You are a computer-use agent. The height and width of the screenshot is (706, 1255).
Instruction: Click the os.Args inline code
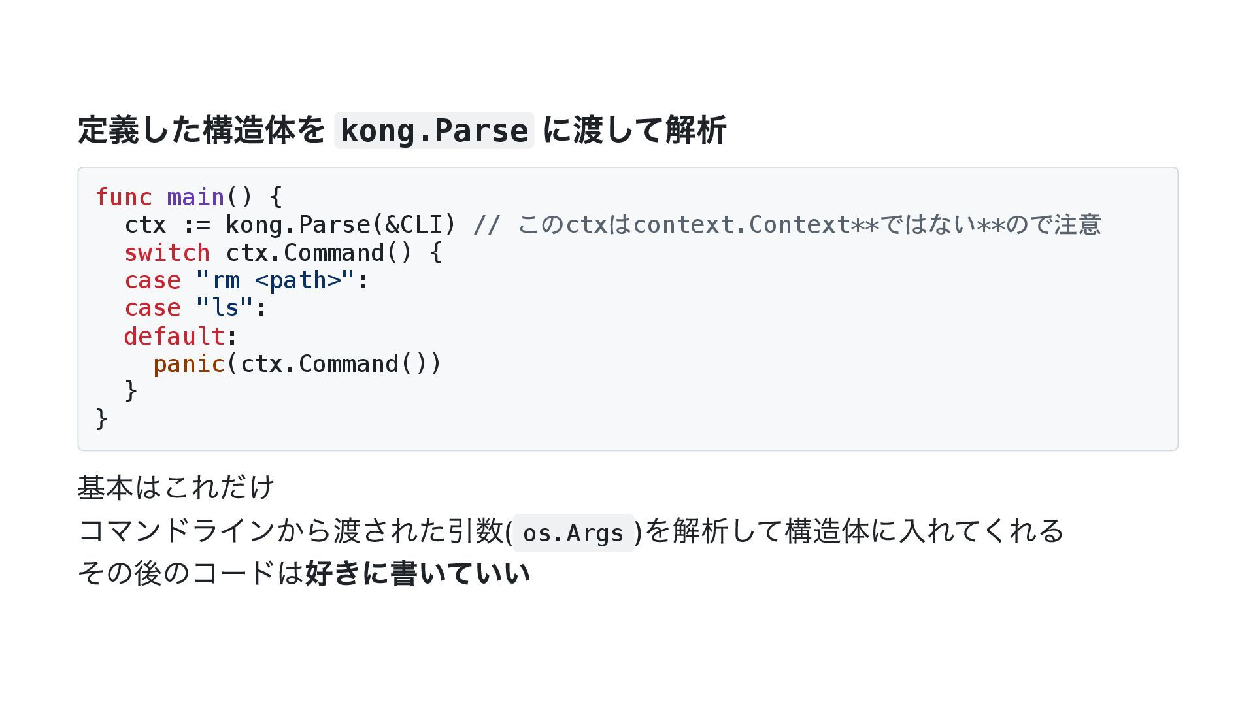pyautogui.click(x=573, y=533)
